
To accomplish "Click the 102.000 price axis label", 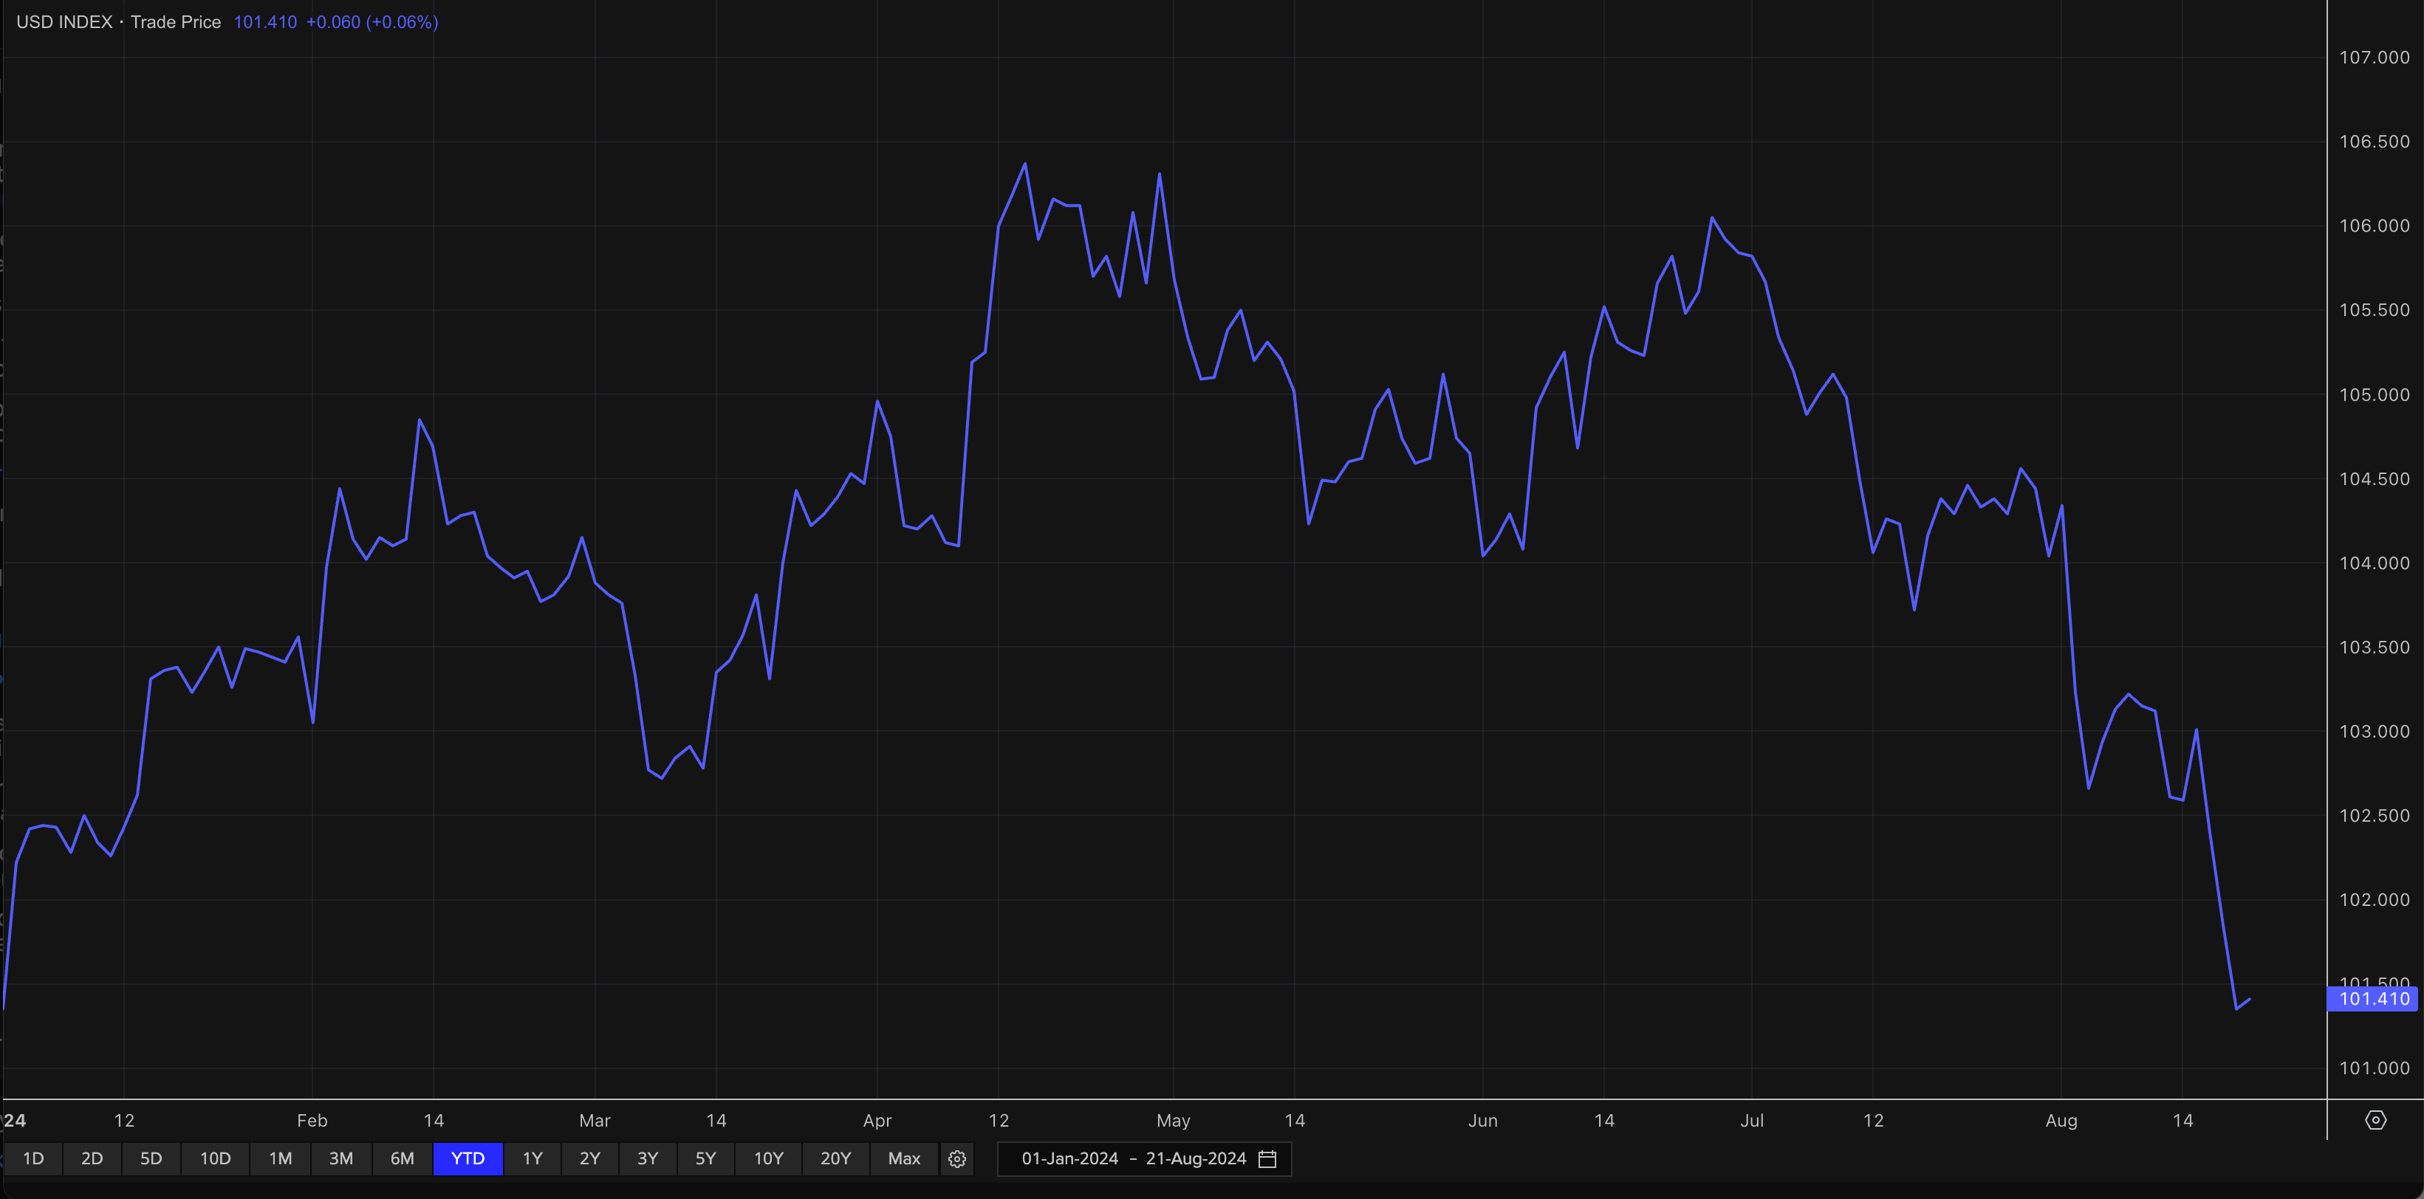I will [2374, 900].
